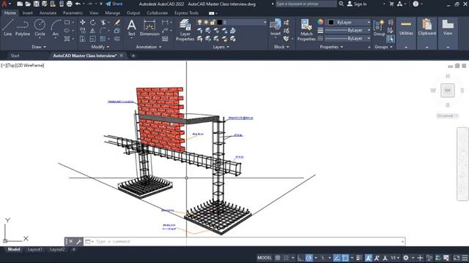Switch to the Layout1 tab
Image resolution: width=469 pixels, height=263 pixels.
[x=35, y=249]
